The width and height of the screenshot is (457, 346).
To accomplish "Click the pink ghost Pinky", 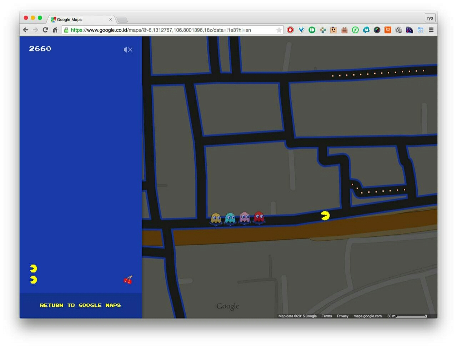I will point(245,217).
